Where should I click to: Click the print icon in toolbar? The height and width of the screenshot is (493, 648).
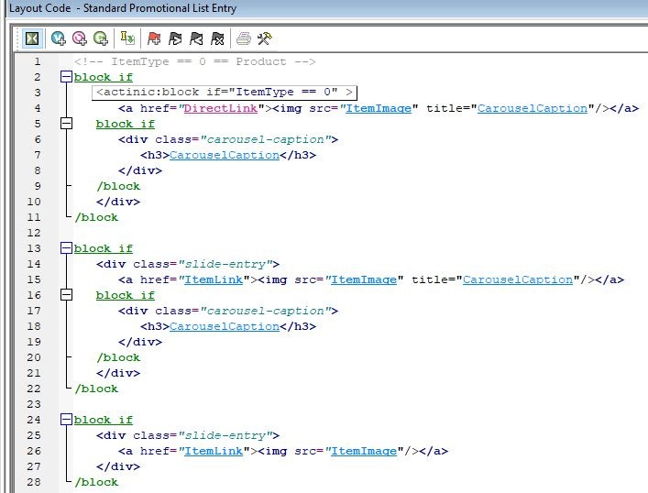click(244, 38)
